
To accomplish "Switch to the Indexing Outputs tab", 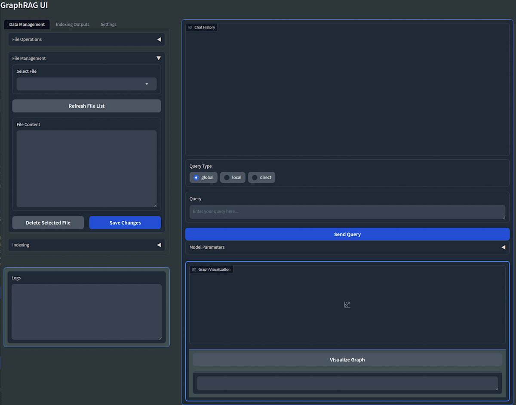I will [73, 25].
